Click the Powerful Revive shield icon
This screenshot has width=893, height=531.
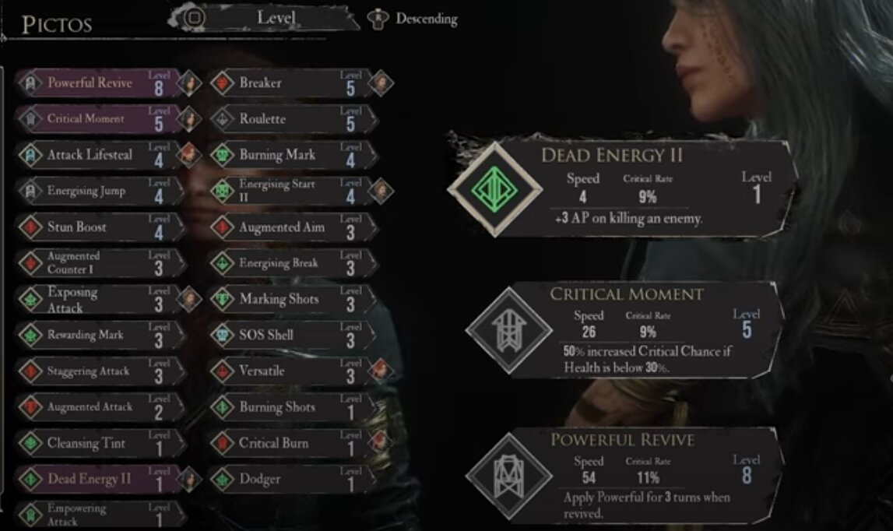point(30,83)
